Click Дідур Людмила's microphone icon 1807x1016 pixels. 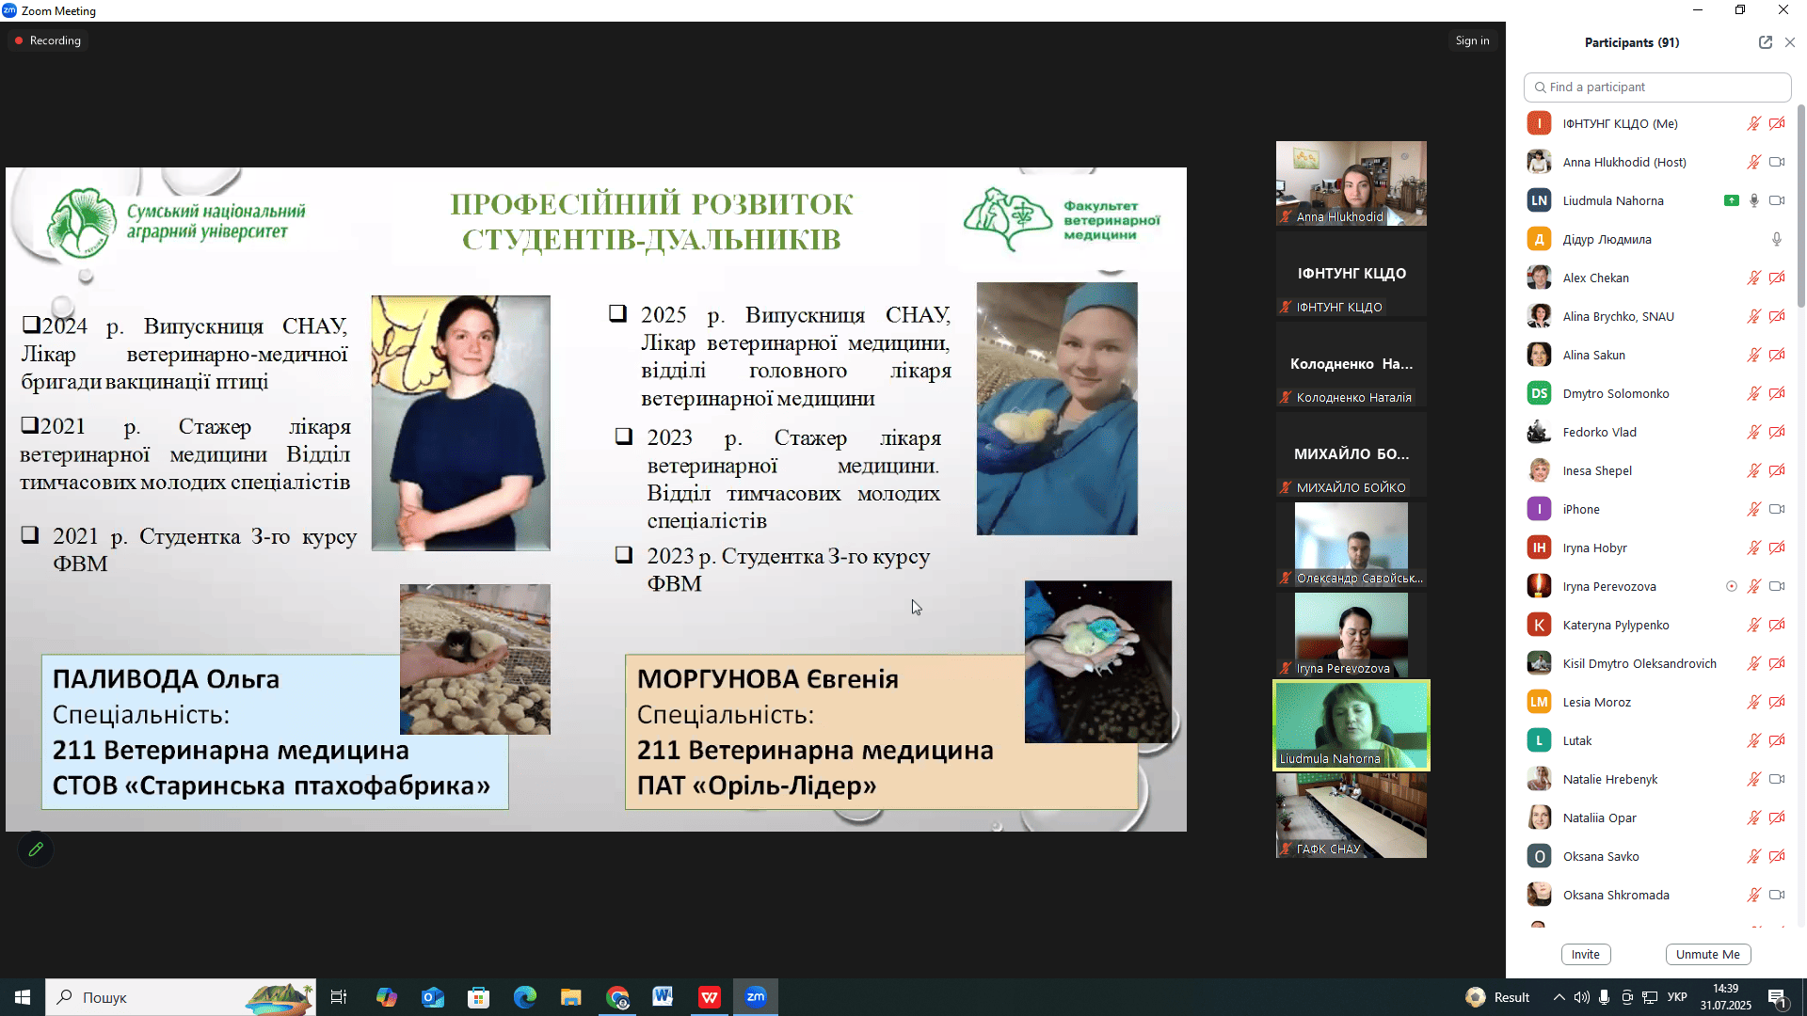1777,239
